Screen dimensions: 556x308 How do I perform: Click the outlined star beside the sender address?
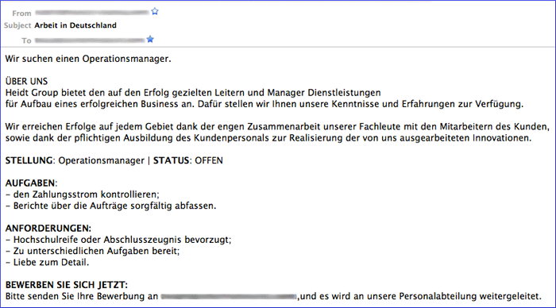click(155, 11)
